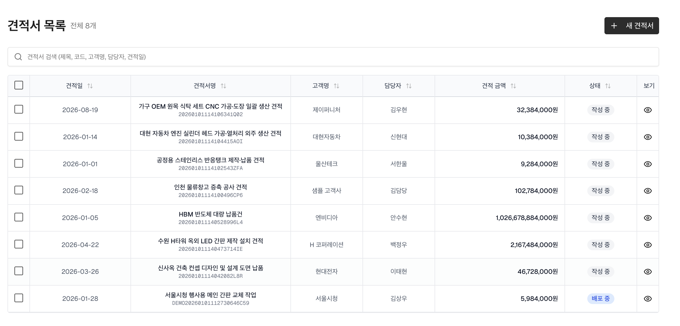Toggle the select-all header checkbox
Image resolution: width=680 pixels, height=326 pixels.
click(x=19, y=85)
